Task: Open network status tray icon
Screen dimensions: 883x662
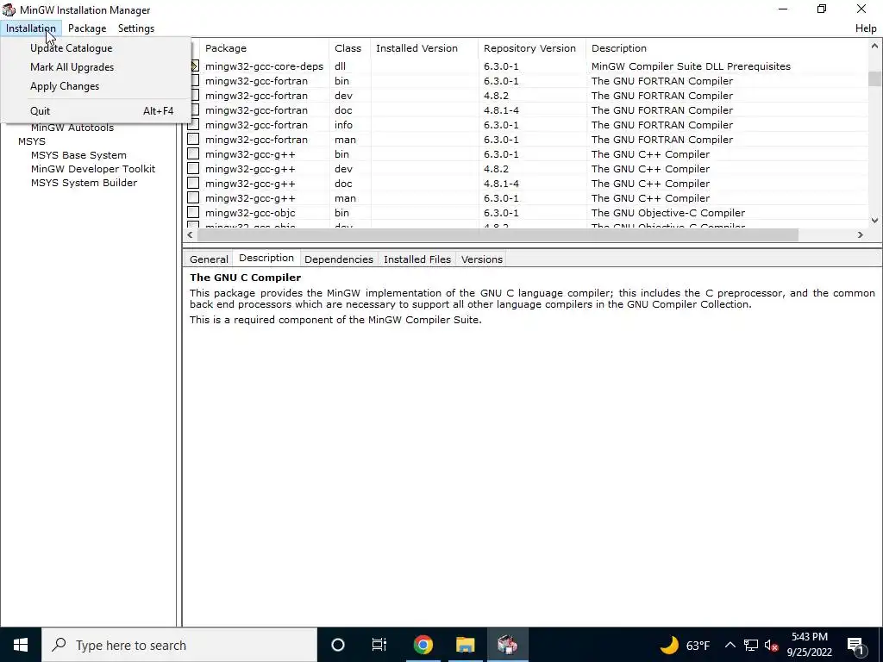Action: pyautogui.click(x=751, y=645)
